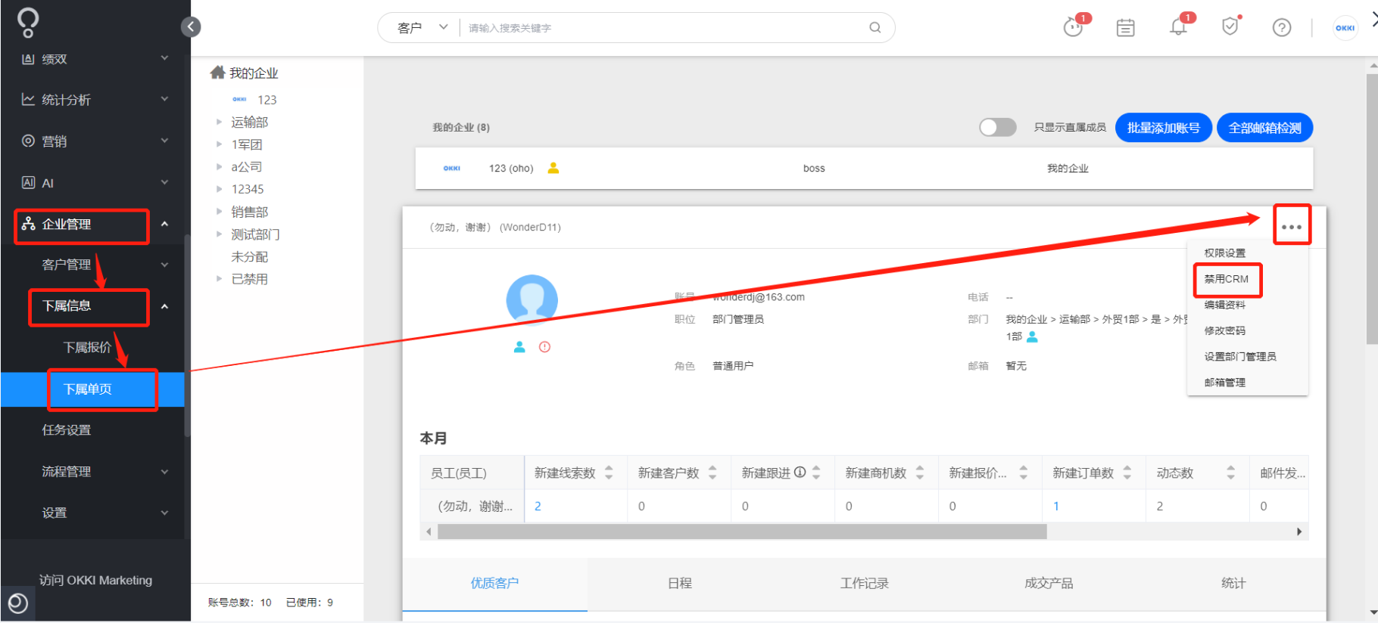Screen dimensions: 1378x623
Task: Click the home icon beside 我的企业
Action: click(x=217, y=73)
